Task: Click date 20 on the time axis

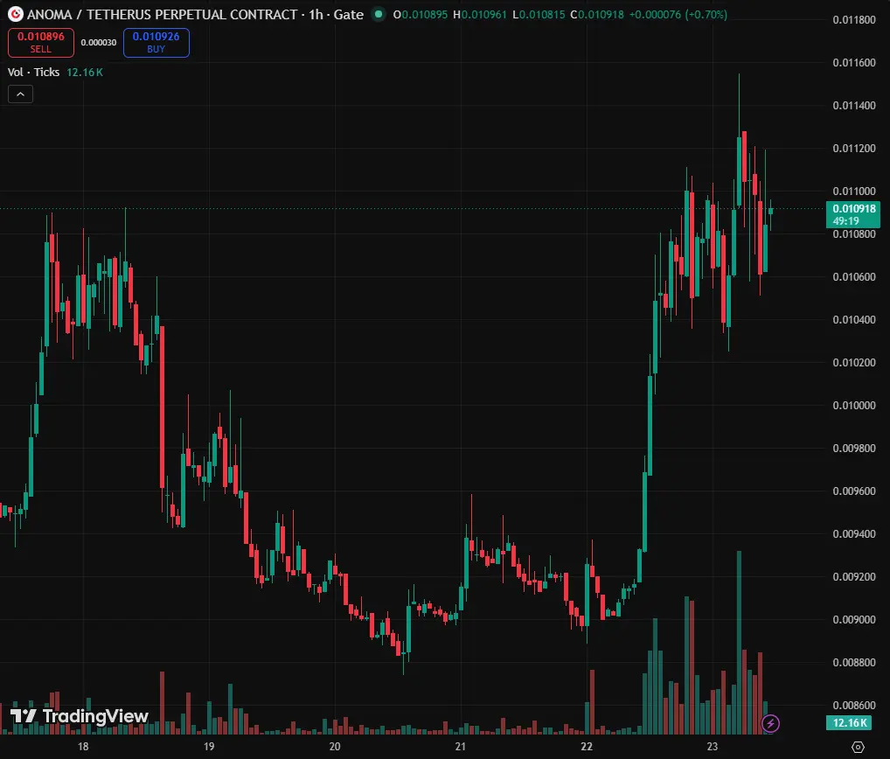Action: [x=335, y=747]
